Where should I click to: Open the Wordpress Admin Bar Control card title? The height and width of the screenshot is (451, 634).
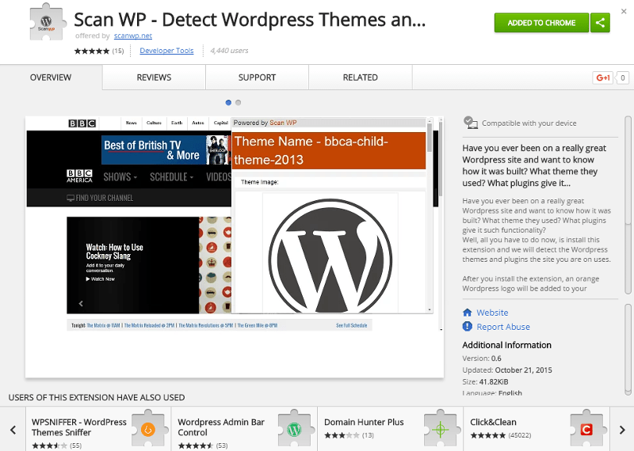click(221, 427)
